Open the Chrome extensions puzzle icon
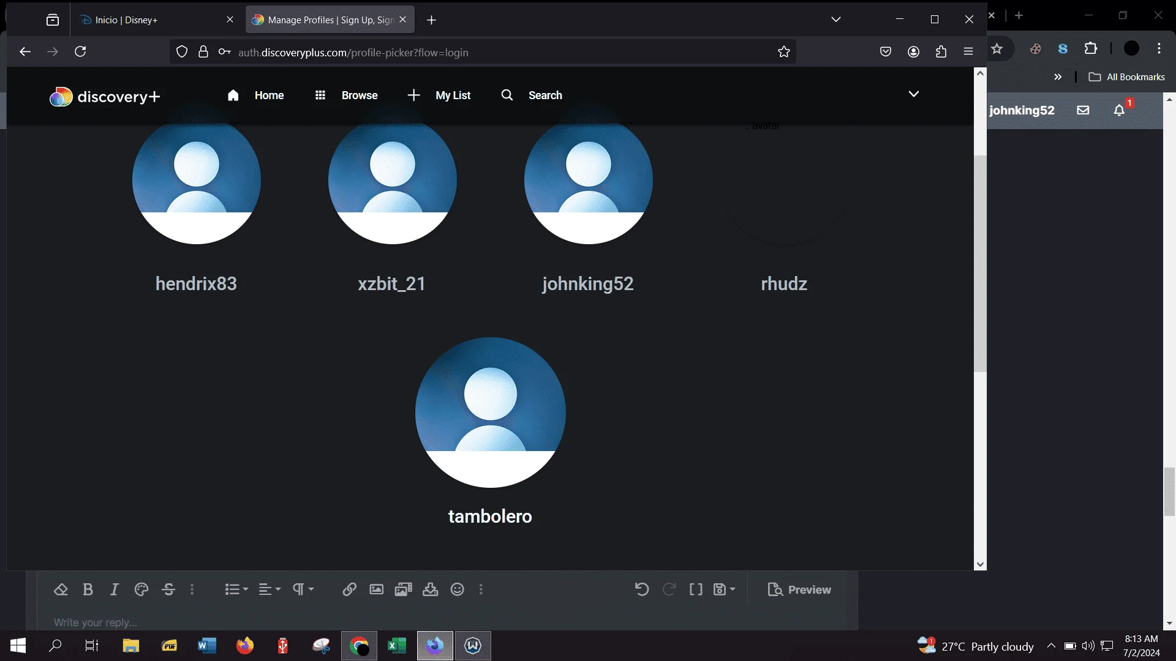 pos(1091,48)
